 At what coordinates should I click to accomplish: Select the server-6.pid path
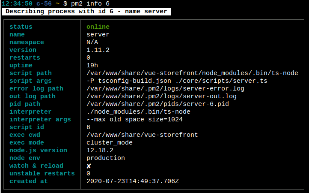(157, 104)
